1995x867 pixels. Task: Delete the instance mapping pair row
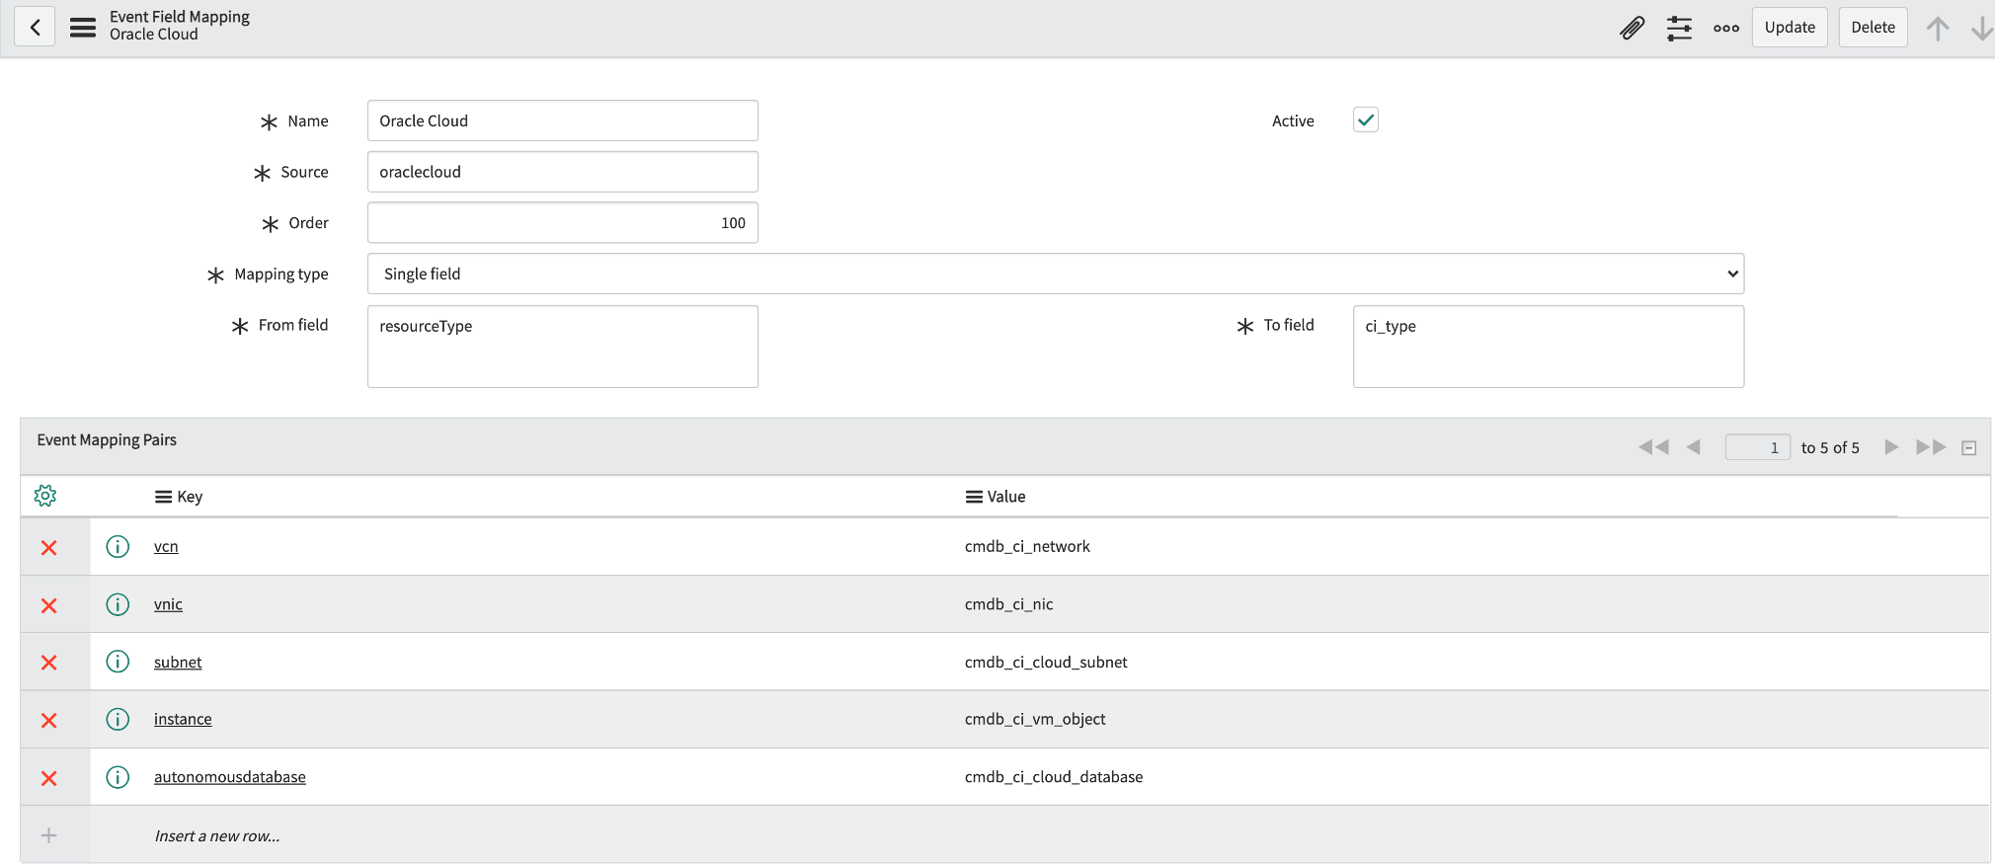pos(49,721)
